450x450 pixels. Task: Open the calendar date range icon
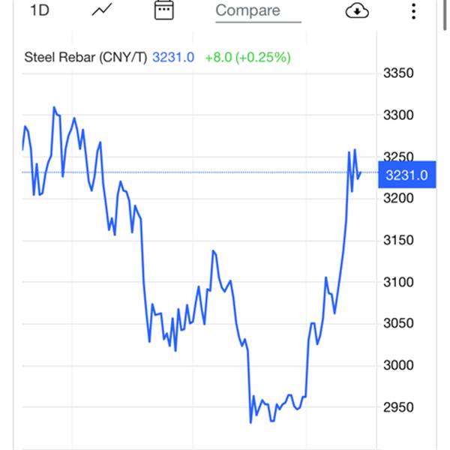tap(163, 10)
